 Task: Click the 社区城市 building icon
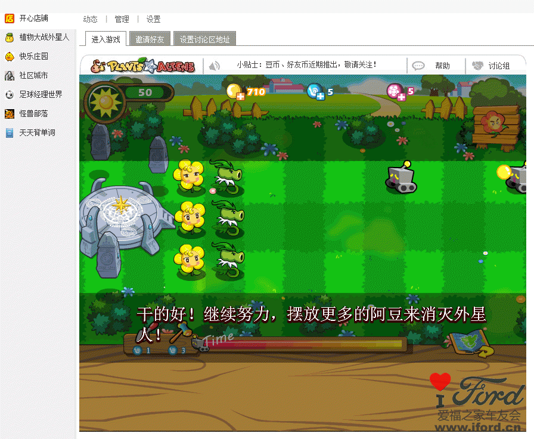pyautogui.click(x=10, y=75)
